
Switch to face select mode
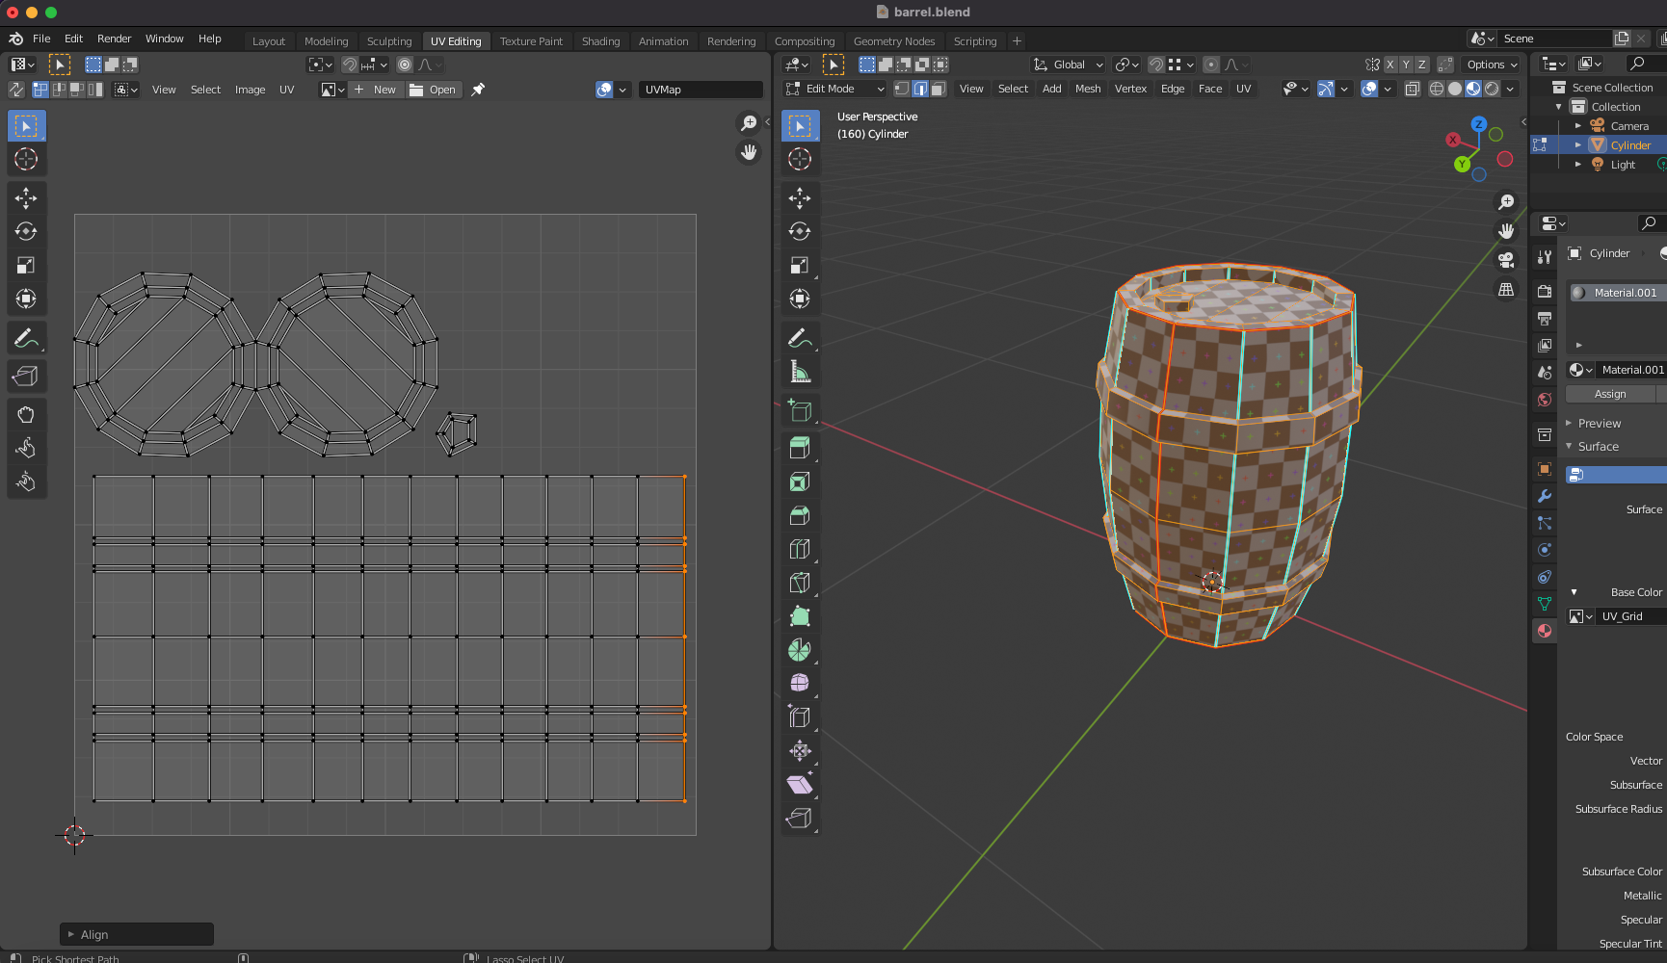click(x=939, y=89)
